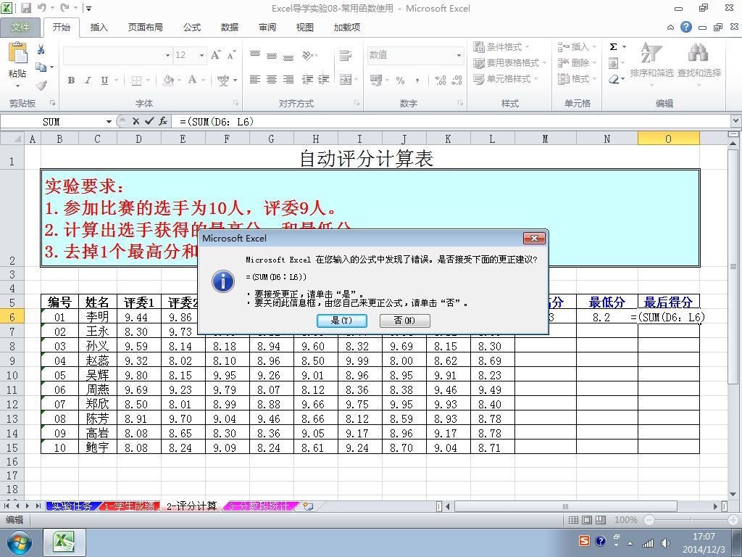Click the Orientation text angle icon
742x557 pixels.
(307, 55)
